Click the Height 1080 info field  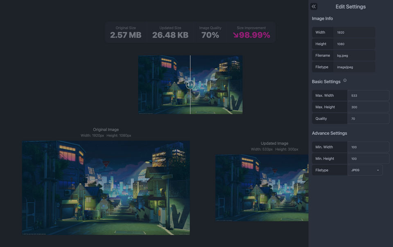point(354,44)
